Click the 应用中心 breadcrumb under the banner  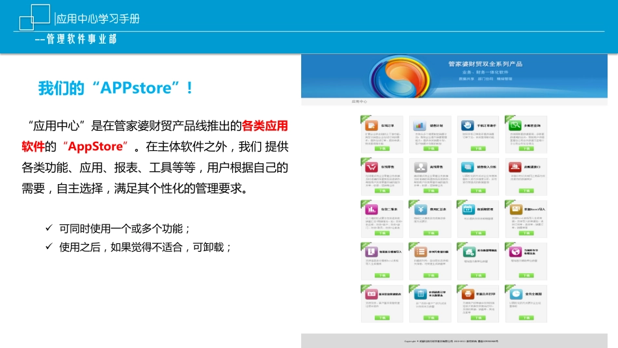pyautogui.click(x=359, y=101)
